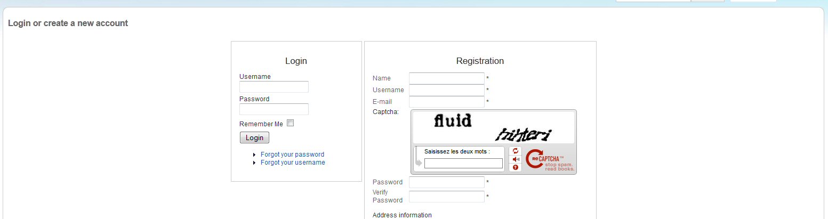Image resolution: width=828 pixels, height=219 pixels.
Task: Select the Verify Password field
Action: pyautogui.click(x=447, y=197)
